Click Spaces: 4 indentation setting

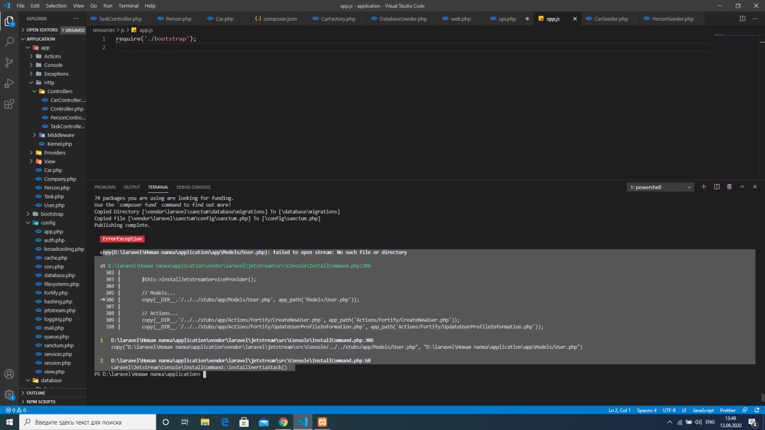pos(647,410)
